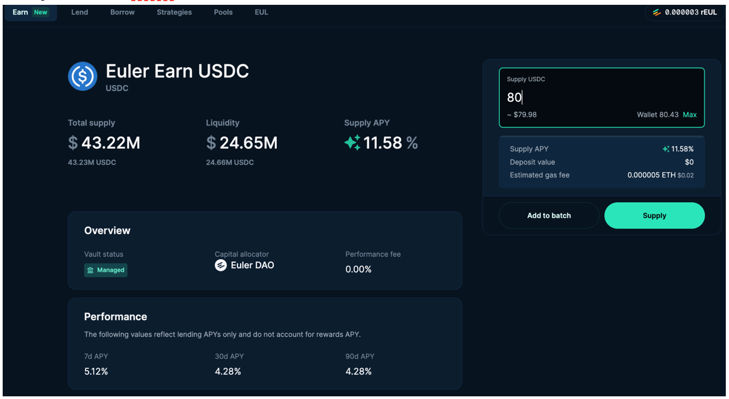Switch to the Lend tab
Viewport: 729px width, 399px height.
click(80, 12)
